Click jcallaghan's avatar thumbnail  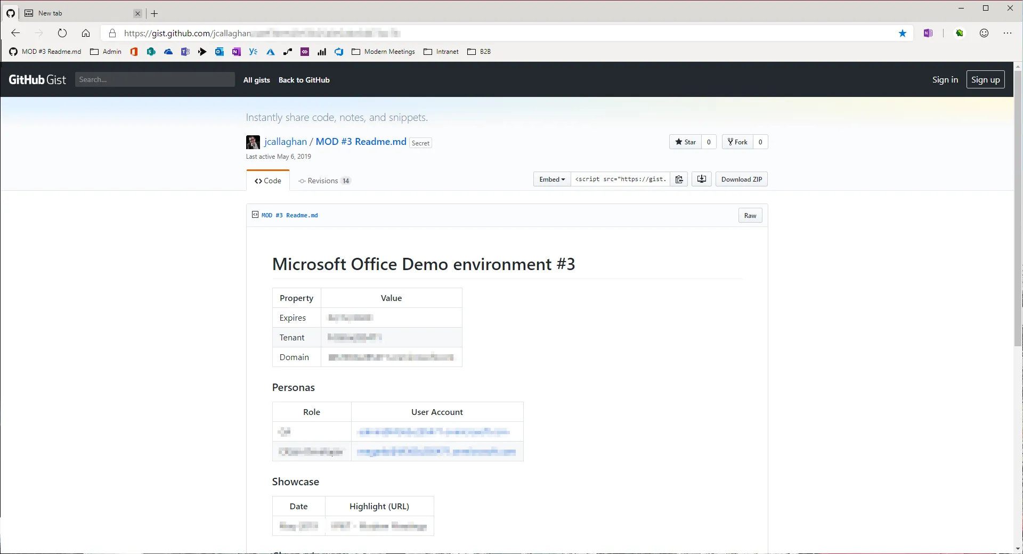click(253, 142)
